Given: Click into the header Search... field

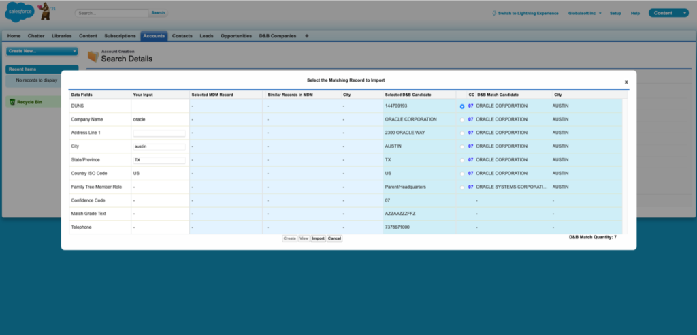Looking at the screenshot, I should click(x=112, y=14).
